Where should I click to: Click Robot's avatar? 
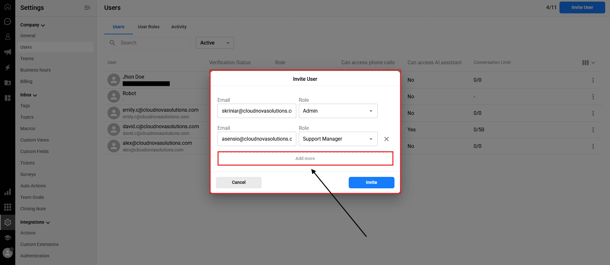pyautogui.click(x=114, y=96)
